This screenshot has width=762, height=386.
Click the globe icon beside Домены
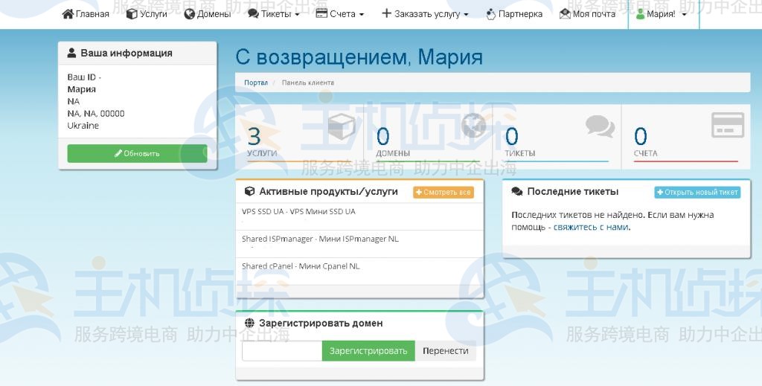190,14
